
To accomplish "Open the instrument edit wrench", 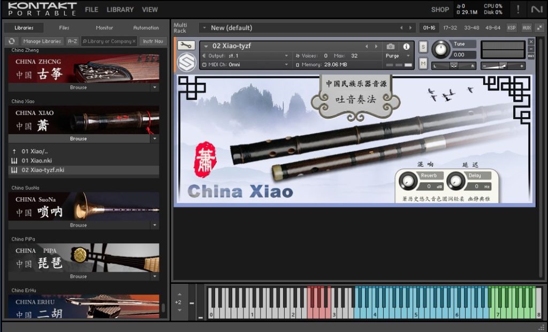I will point(186,45).
